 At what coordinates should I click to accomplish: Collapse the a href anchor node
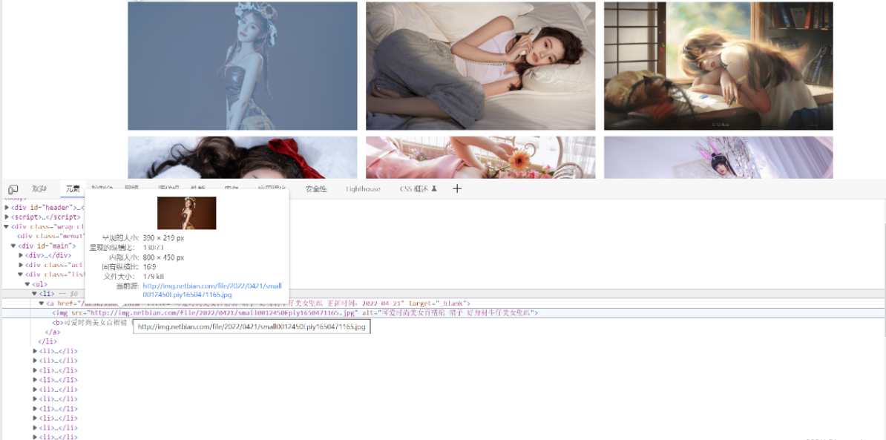pyautogui.click(x=42, y=303)
